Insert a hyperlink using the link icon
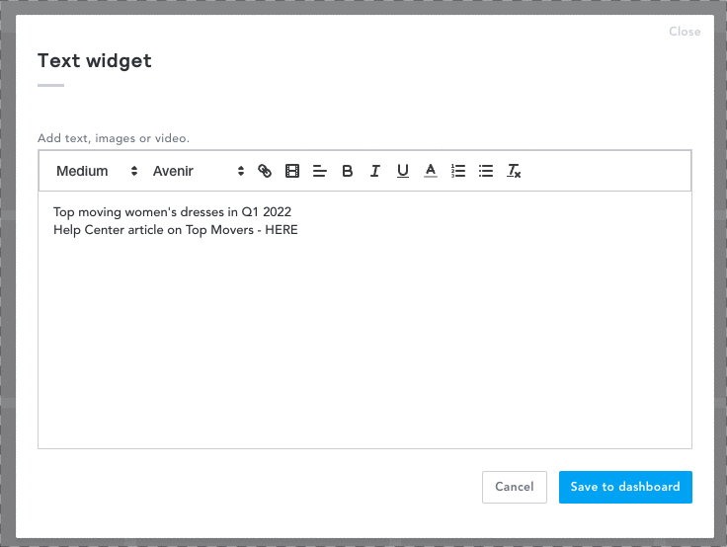The height and width of the screenshot is (547, 727). (265, 171)
